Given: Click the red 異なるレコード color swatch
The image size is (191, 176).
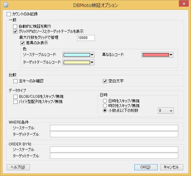Looking at the screenshot, I should coord(156,55).
